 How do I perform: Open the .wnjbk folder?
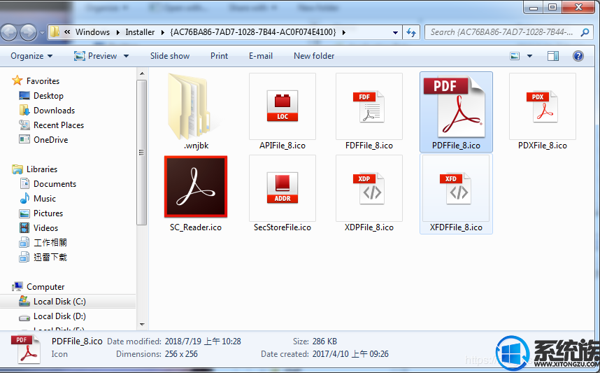[196, 111]
